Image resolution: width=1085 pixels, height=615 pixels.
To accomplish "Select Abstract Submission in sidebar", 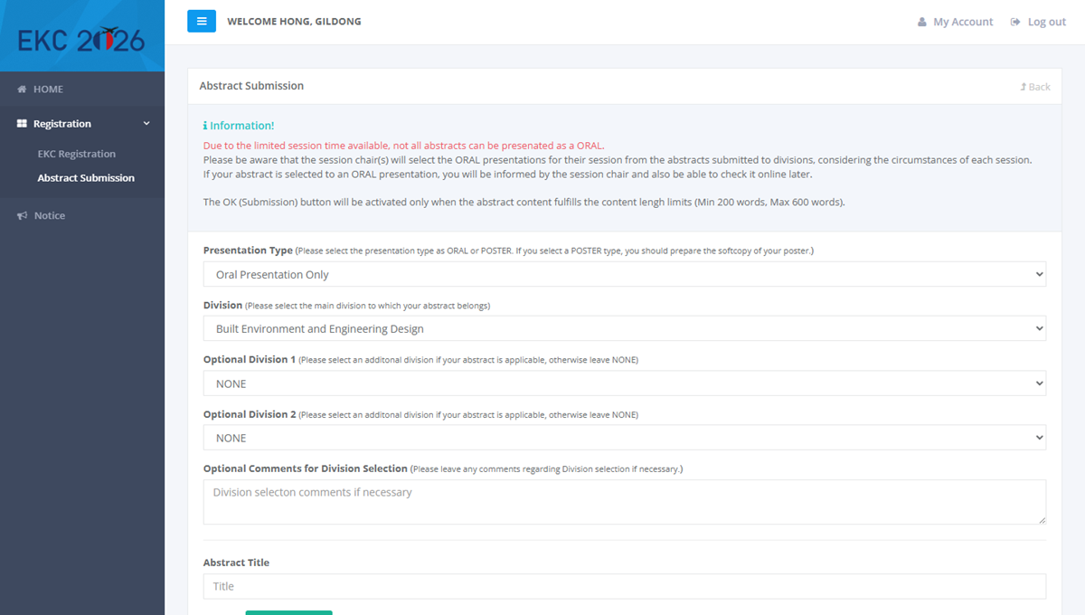I will [x=86, y=178].
